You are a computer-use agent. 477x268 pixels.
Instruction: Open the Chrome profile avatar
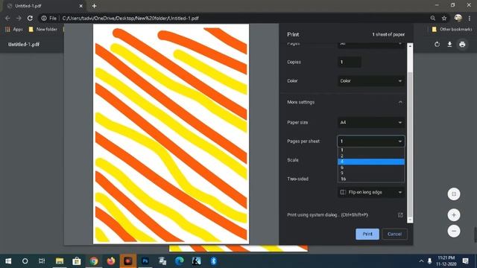pyautogui.click(x=458, y=18)
